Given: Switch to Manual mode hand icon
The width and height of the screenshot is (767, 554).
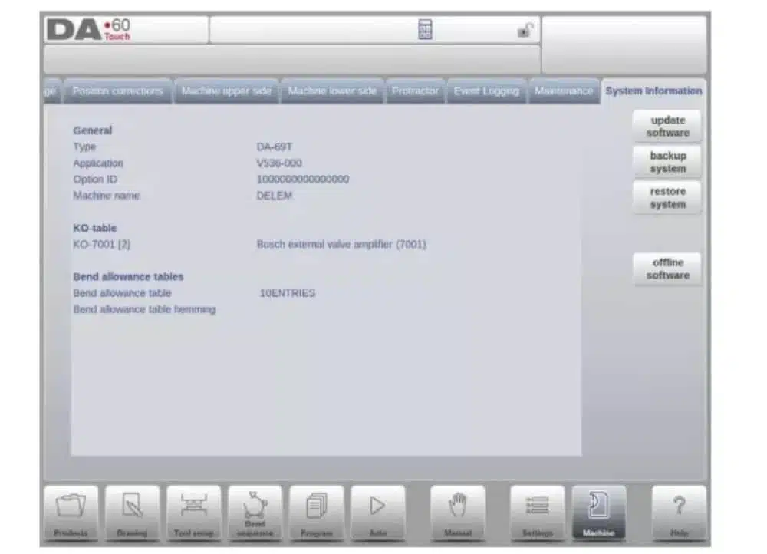Looking at the screenshot, I should point(458,513).
